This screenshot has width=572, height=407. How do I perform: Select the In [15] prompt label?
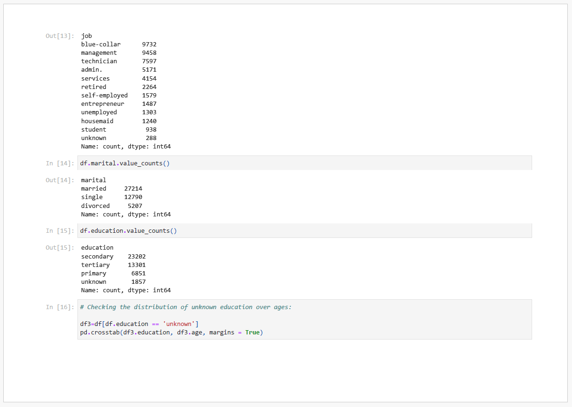(x=60, y=230)
